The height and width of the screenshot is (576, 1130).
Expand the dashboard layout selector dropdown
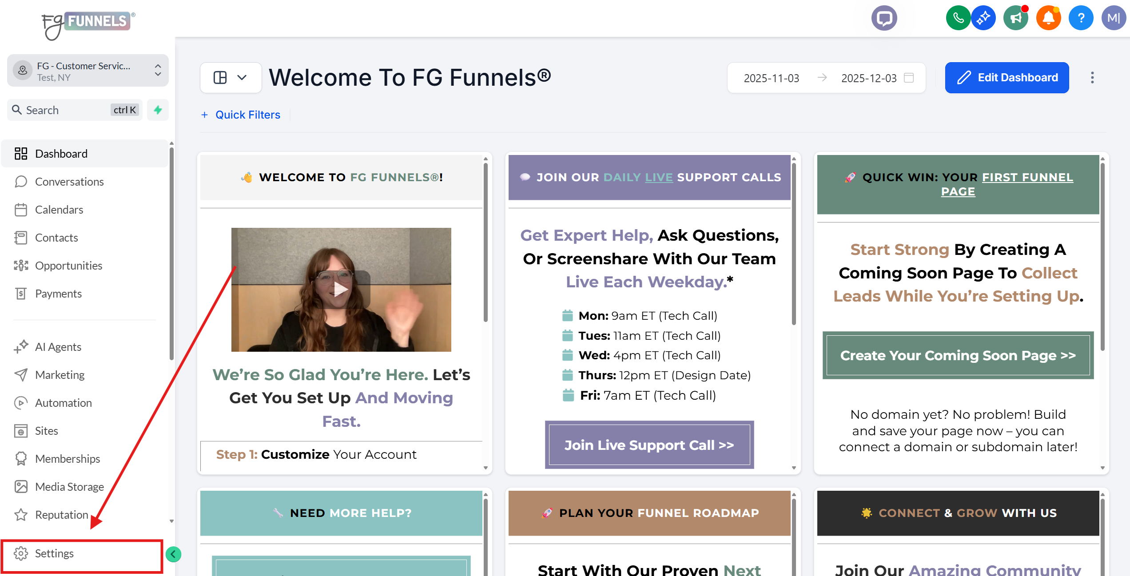(231, 78)
